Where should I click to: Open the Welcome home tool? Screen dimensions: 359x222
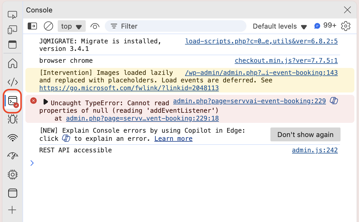[12, 63]
